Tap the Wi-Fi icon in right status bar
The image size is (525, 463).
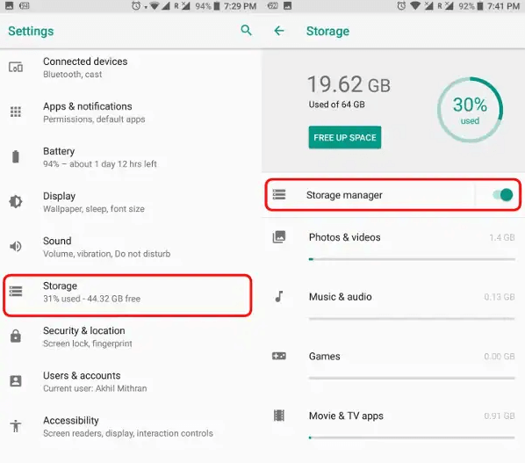point(415,5)
